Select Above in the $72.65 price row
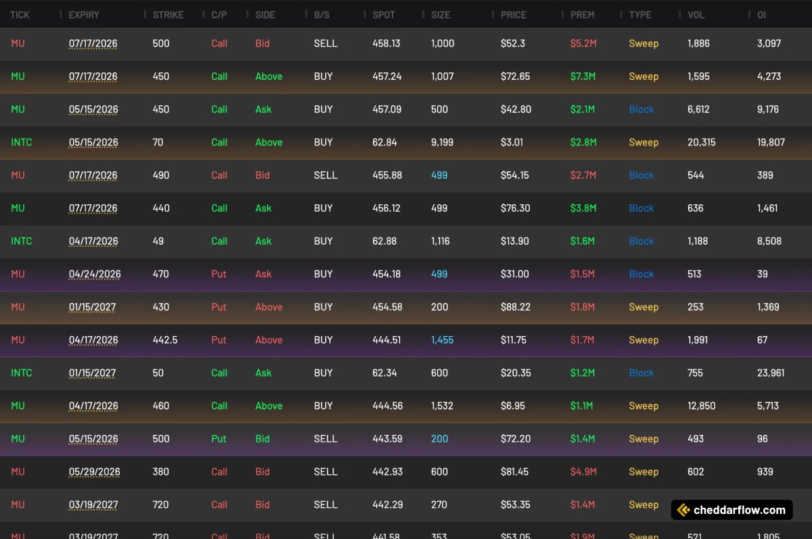This screenshot has height=539, width=812. pos(269,76)
